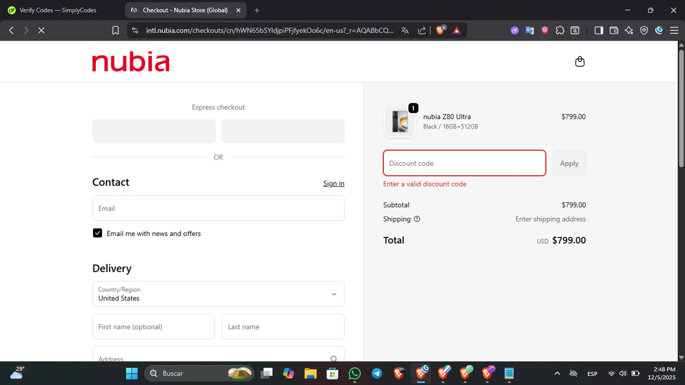685x385 pixels.
Task: Click the browser address bar URL
Action: (x=269, y=30)
